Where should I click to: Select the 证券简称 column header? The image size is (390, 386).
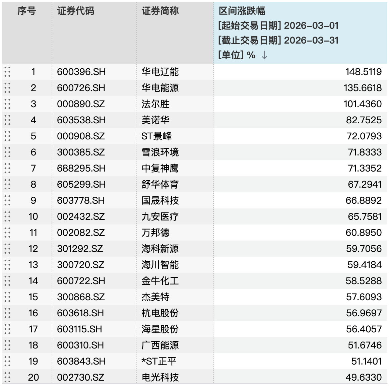pos(160,11)
